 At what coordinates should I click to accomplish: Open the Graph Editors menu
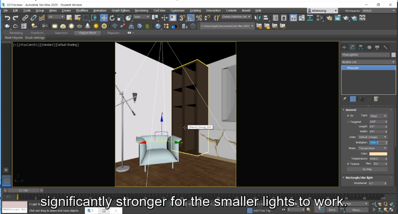(120, 10)
